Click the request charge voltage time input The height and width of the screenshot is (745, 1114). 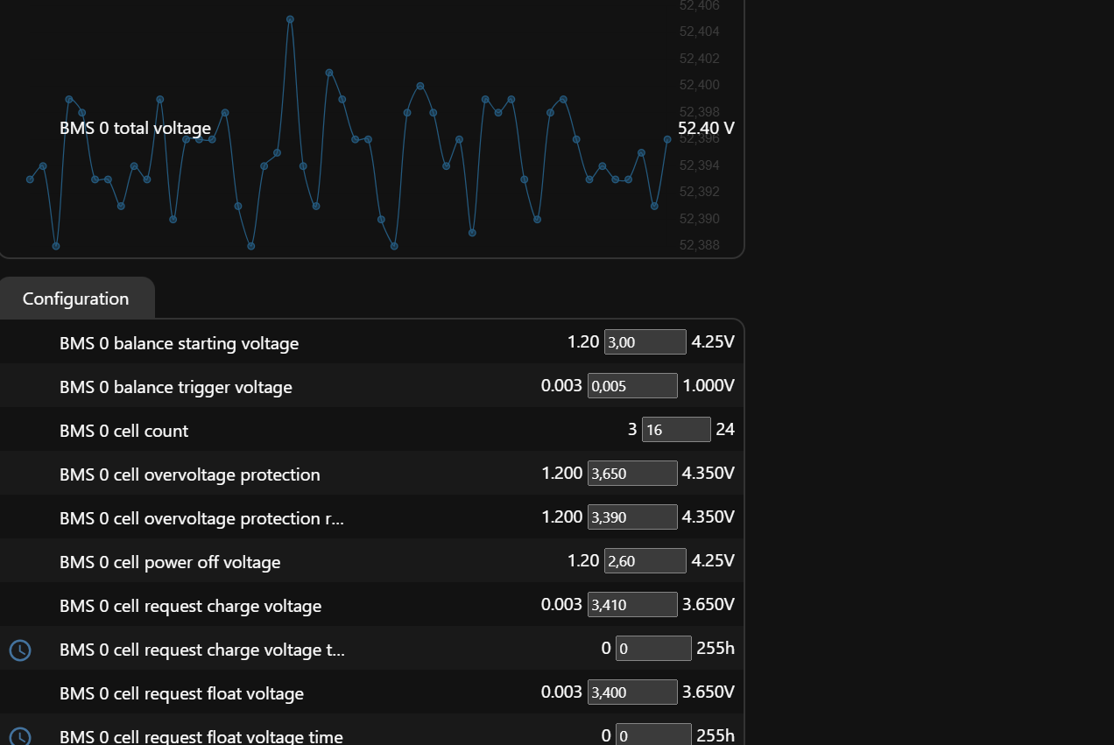tap(653, 649)
